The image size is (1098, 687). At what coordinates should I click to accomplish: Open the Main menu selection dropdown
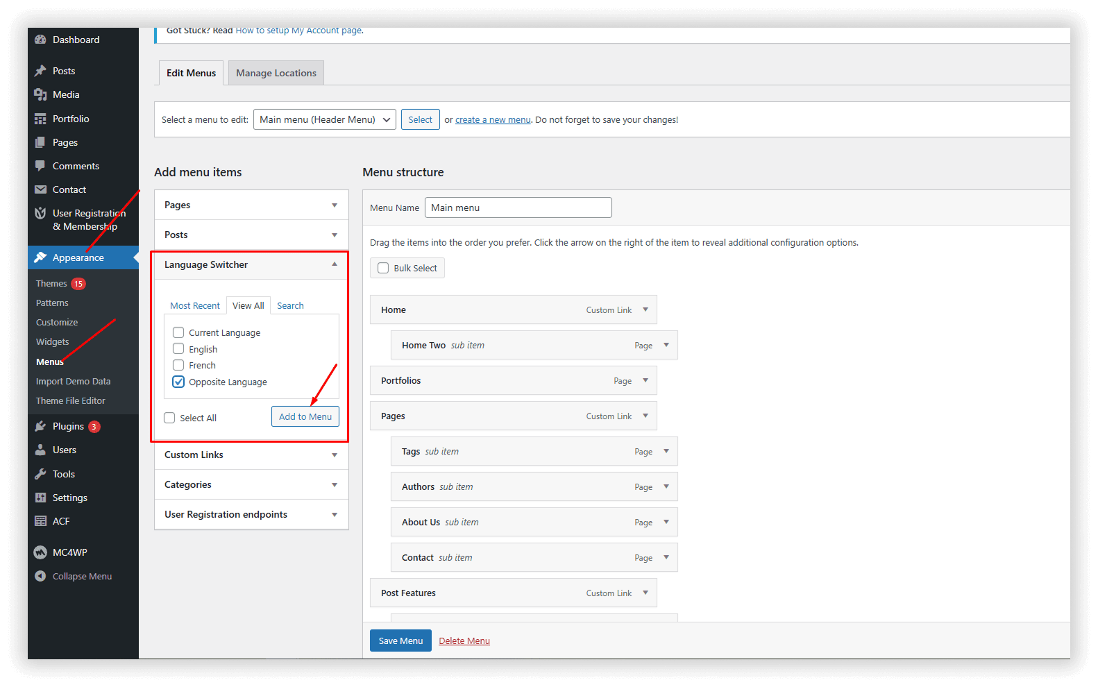coord(324,119)
